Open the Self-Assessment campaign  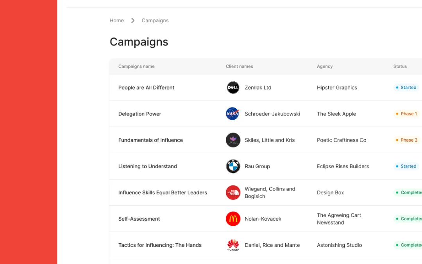point(139,219)
